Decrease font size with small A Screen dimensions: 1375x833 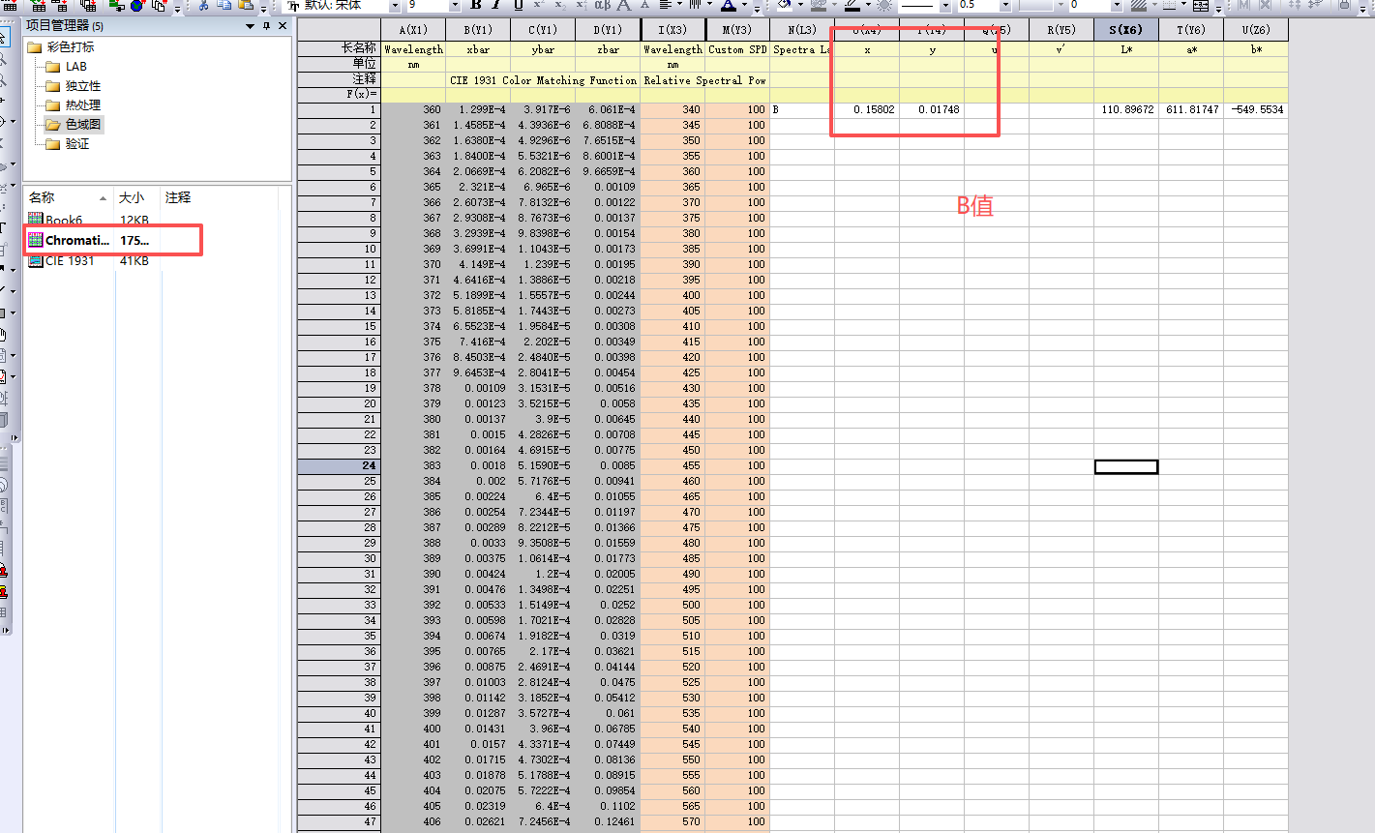644,5
